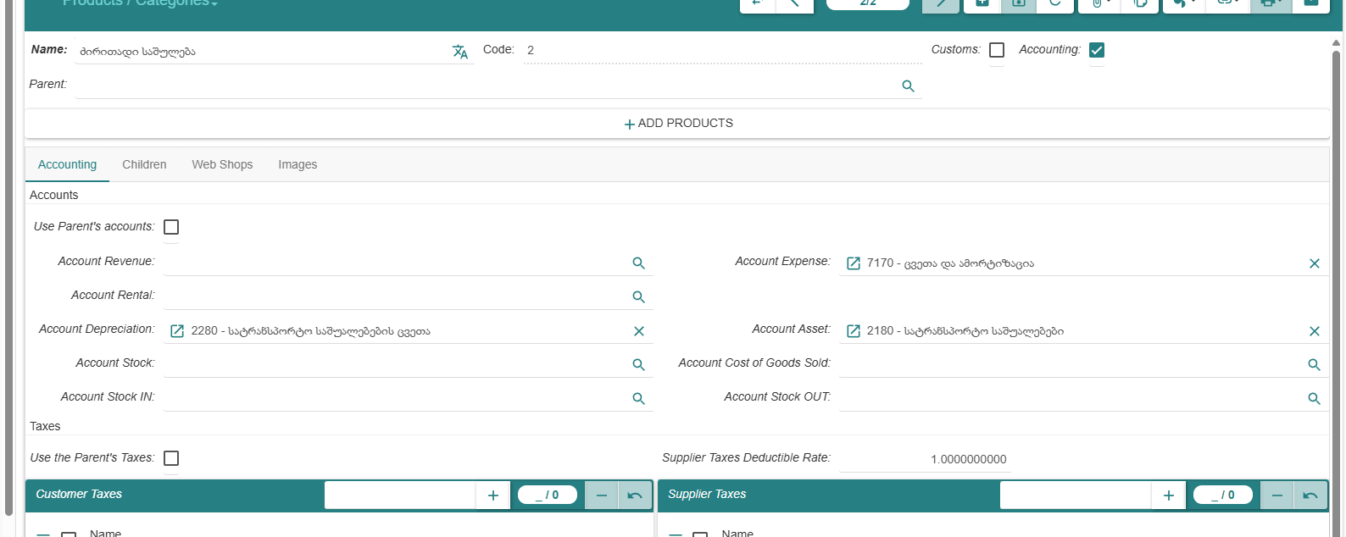Open linked account 2280 in Account Depreciation
Viewport: 1346px width, 537px height.
[x=177, y=331]
